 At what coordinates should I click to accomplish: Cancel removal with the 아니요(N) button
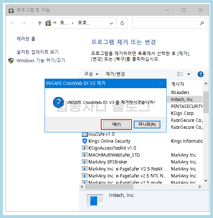point(147,124)
